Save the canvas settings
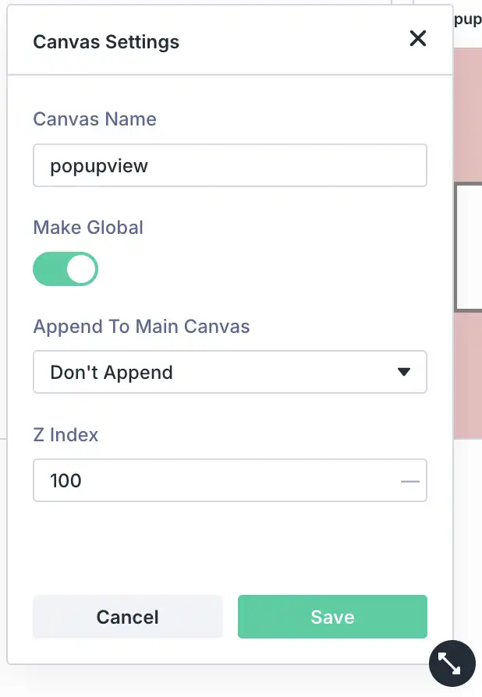Viewport: 482px width, 697px height. [x=332, y=617]
